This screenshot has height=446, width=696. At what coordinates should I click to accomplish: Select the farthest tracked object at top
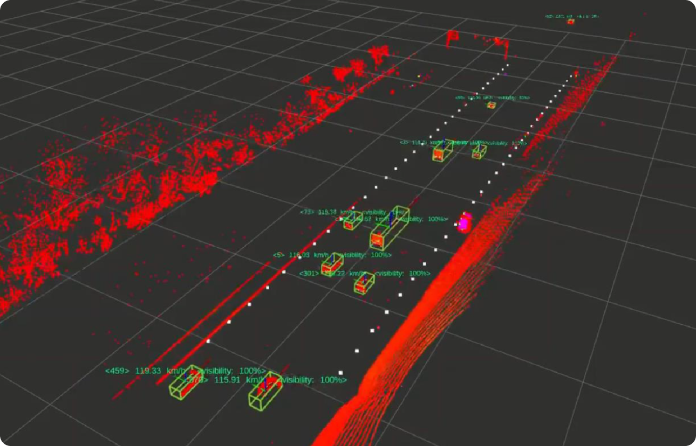click(570, 21)
